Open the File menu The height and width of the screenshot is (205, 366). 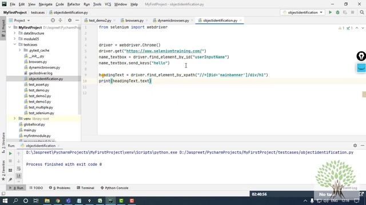(13, 4)
